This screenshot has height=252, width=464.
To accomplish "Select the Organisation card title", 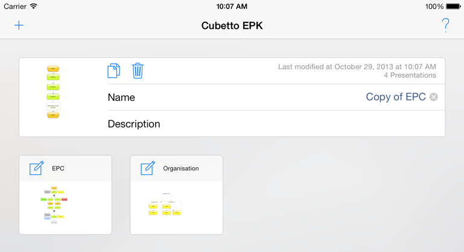I will click(181, 168).
